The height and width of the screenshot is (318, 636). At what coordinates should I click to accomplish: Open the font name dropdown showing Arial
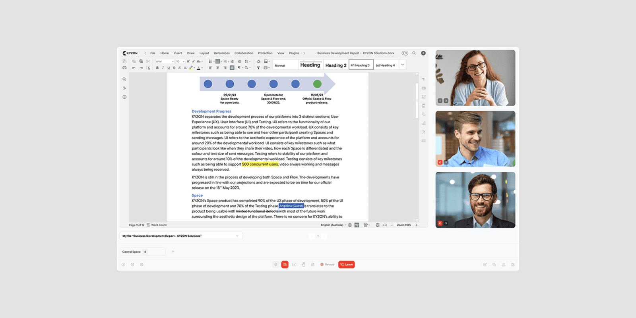(165, 61)
